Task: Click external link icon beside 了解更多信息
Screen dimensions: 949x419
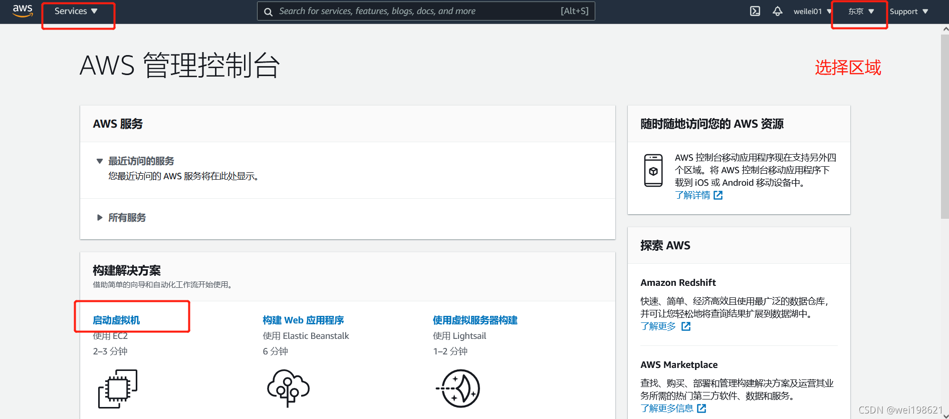Action: coord(701,408)
